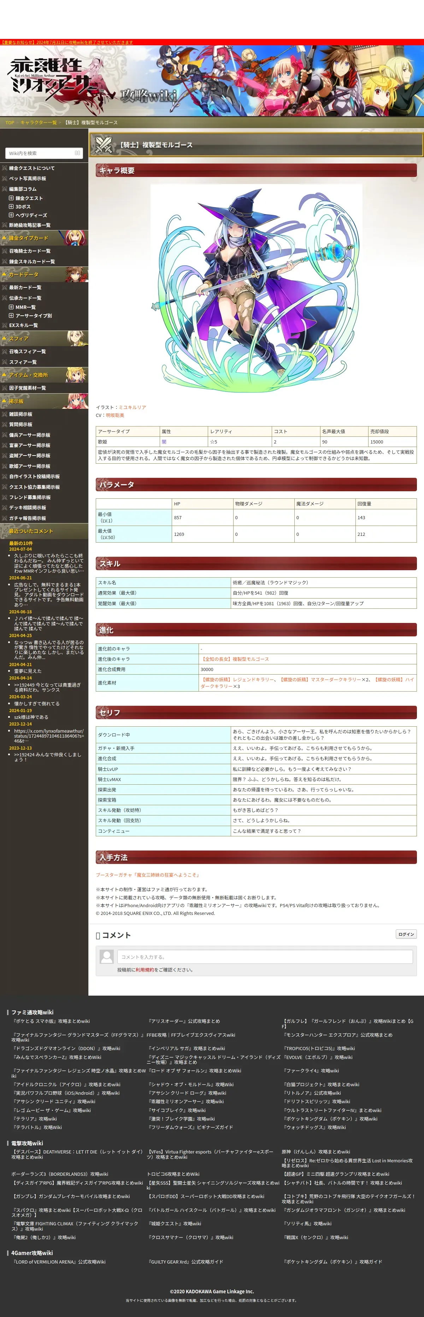Viewport: 424px width, 1317px height.
Task: Expand the ヘヴリディーズ sidebar entry
Action: [x=11, y=215]
